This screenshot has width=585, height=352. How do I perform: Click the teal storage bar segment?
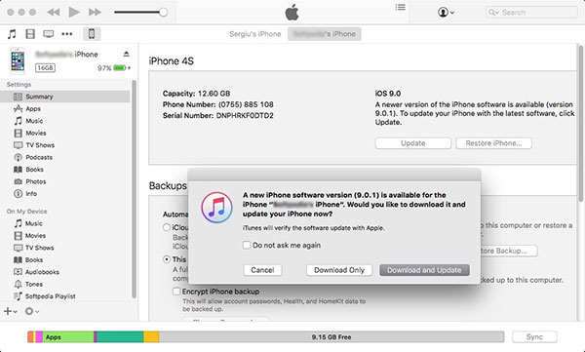(120, 337)
